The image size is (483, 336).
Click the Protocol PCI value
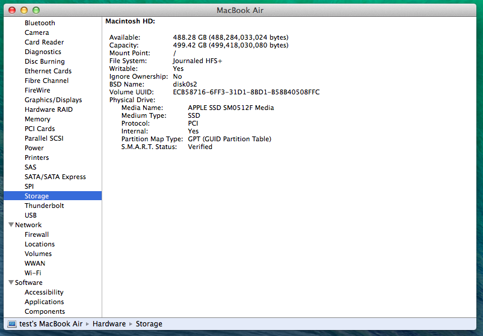coord(193,123)
